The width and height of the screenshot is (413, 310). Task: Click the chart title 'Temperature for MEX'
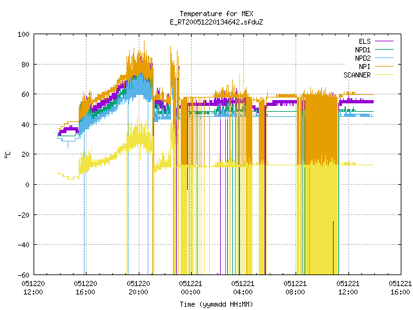point(216,14)
